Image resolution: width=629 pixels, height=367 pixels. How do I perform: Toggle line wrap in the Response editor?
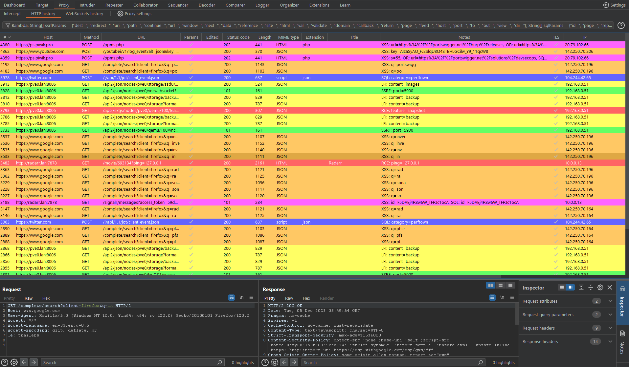click(x=492, y=297)
